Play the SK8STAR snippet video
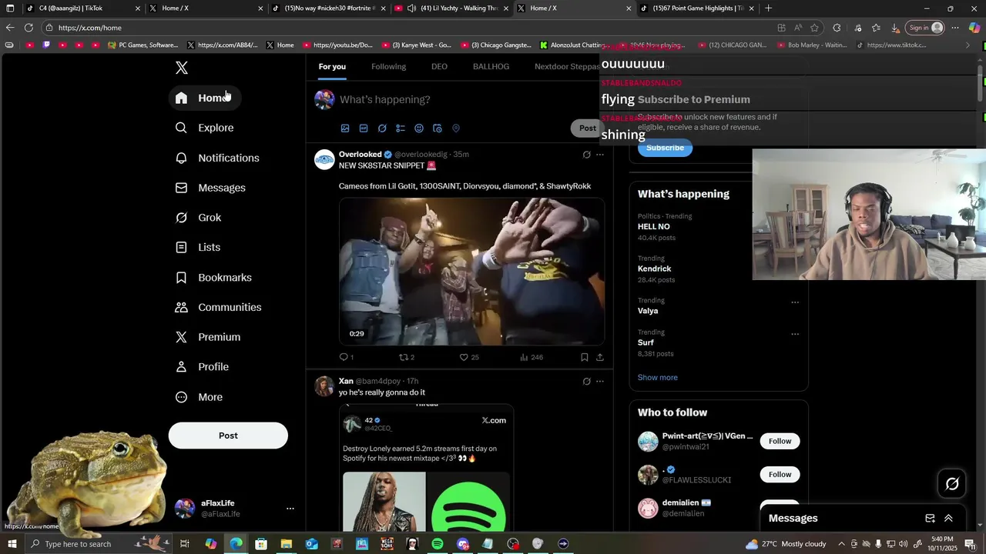Screen dimensions: 986x554 pos(471,272)
